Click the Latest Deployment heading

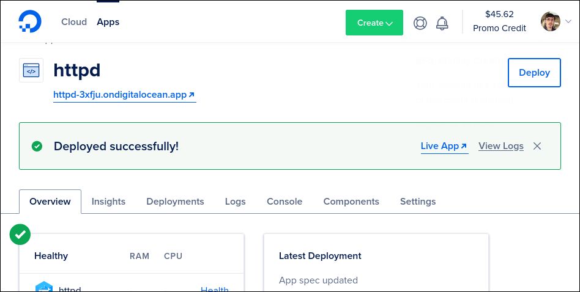(320, 256)
